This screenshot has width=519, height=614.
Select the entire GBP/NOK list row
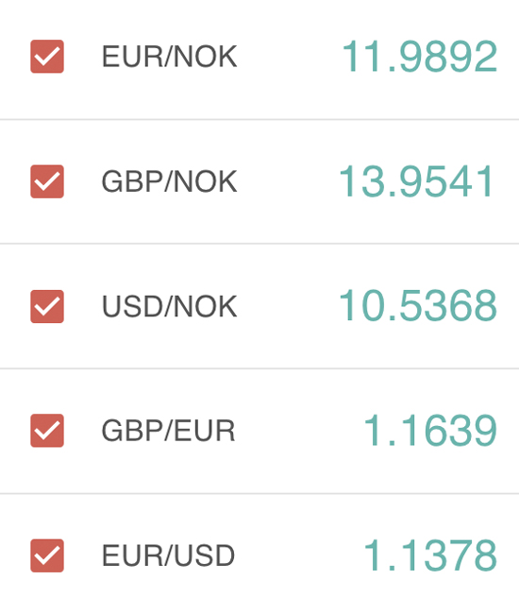[x=259, y=181]
